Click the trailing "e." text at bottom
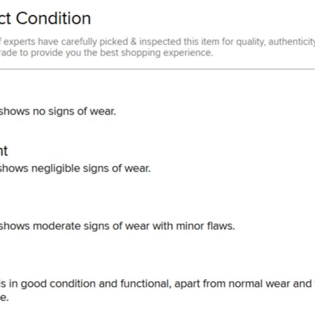Viewport: 315px width, 315px height. (4, 298)
